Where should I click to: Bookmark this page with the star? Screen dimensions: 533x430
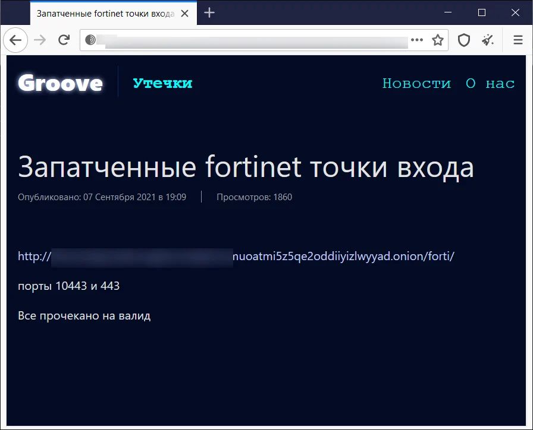(438, 40)
